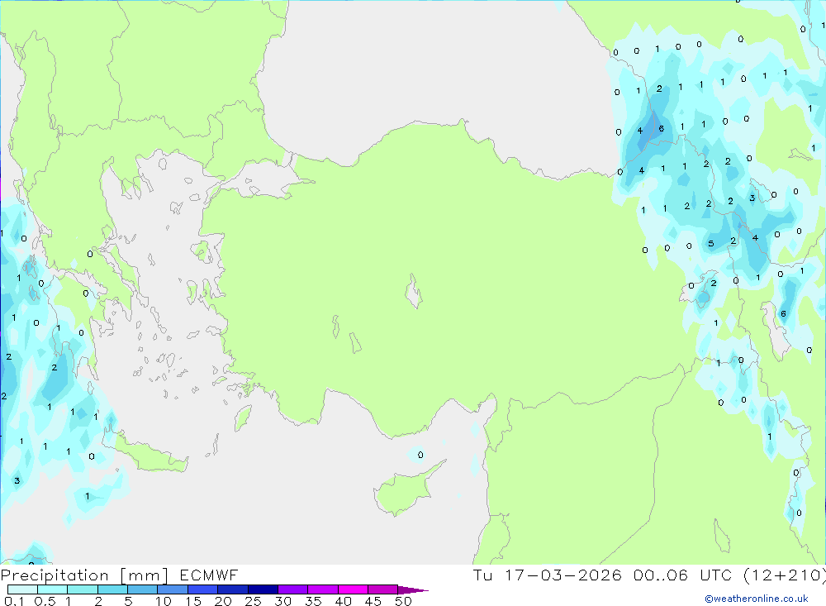The height and width of the screenshot is (606, 826).
Task: Click the 'Precipitation' title text
Action: [55, 575]
